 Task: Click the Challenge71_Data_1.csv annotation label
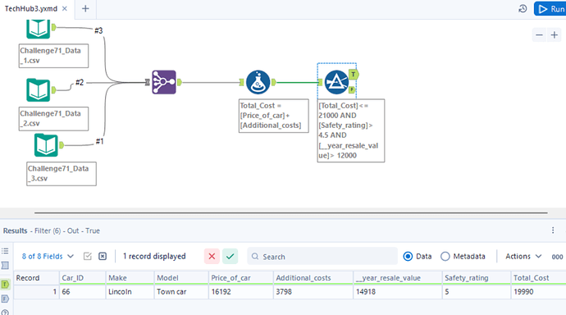(53, 56)
